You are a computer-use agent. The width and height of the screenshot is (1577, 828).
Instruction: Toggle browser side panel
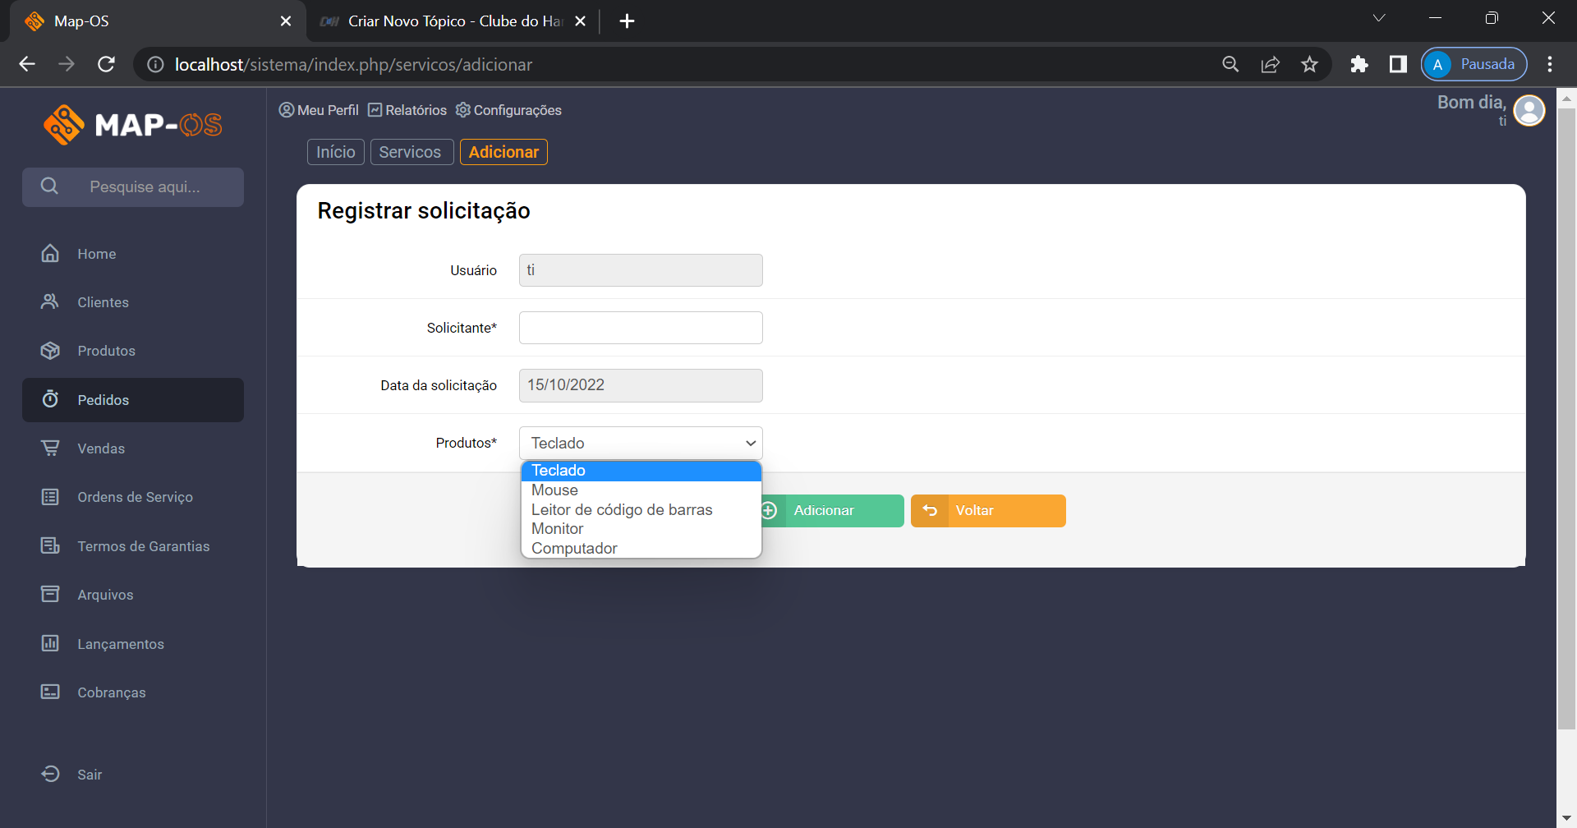(x=1398, y=64)
